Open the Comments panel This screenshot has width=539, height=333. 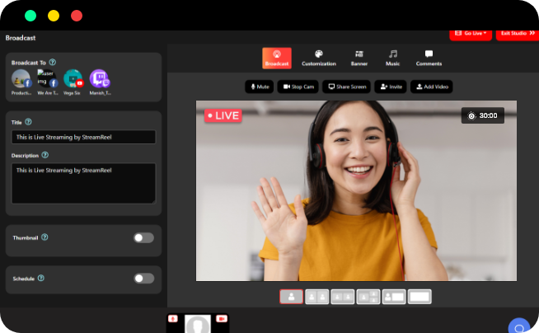(x=429, y=58)
